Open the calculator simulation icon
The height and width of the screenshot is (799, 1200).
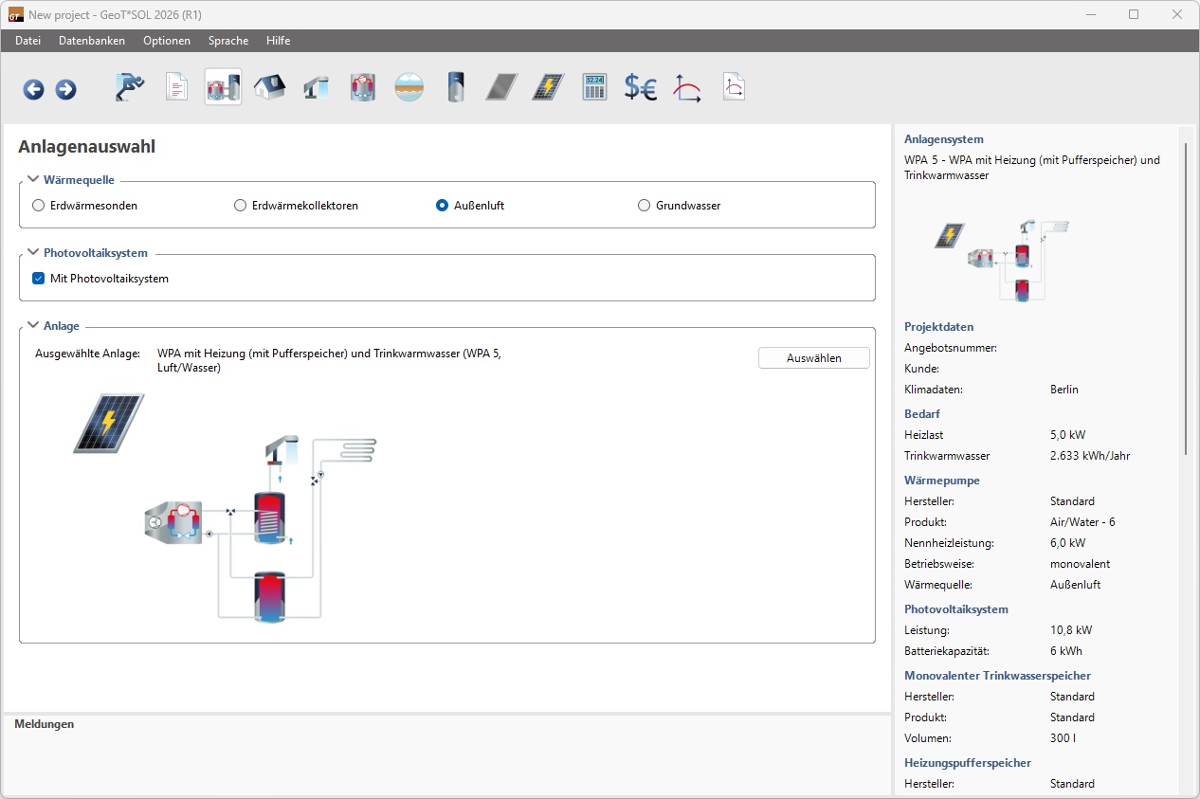tap(594, 87)
